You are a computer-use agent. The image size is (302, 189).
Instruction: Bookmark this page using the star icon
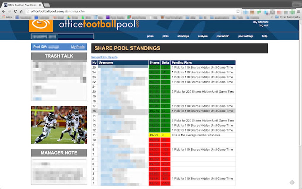(238, 11)
